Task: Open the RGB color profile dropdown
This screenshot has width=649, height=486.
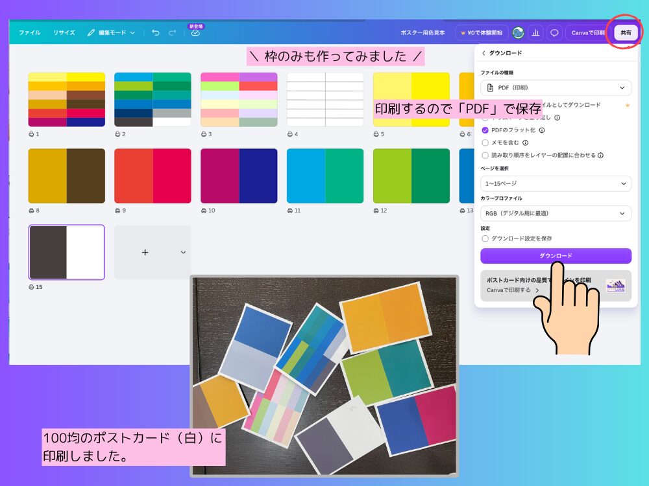Action: point(556,213)
